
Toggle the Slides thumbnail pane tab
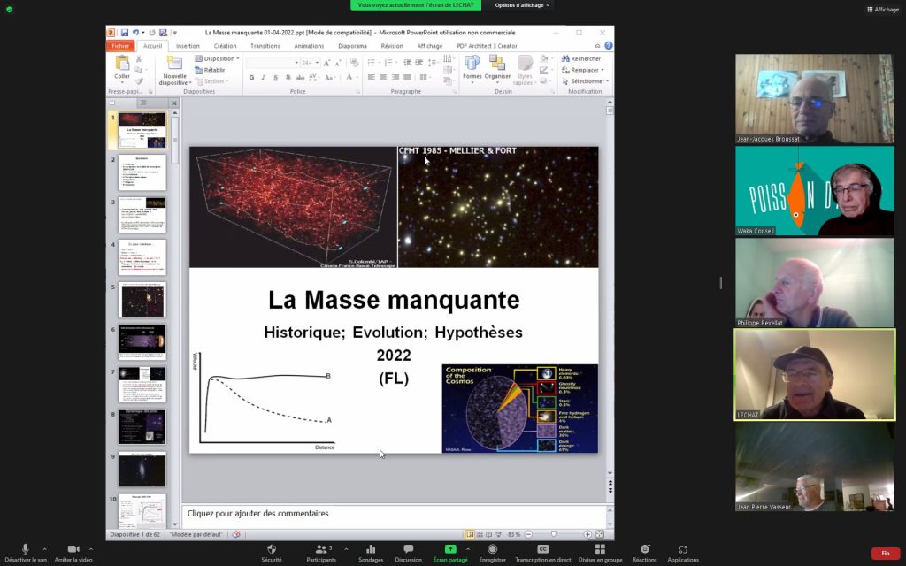click(112, 103)
